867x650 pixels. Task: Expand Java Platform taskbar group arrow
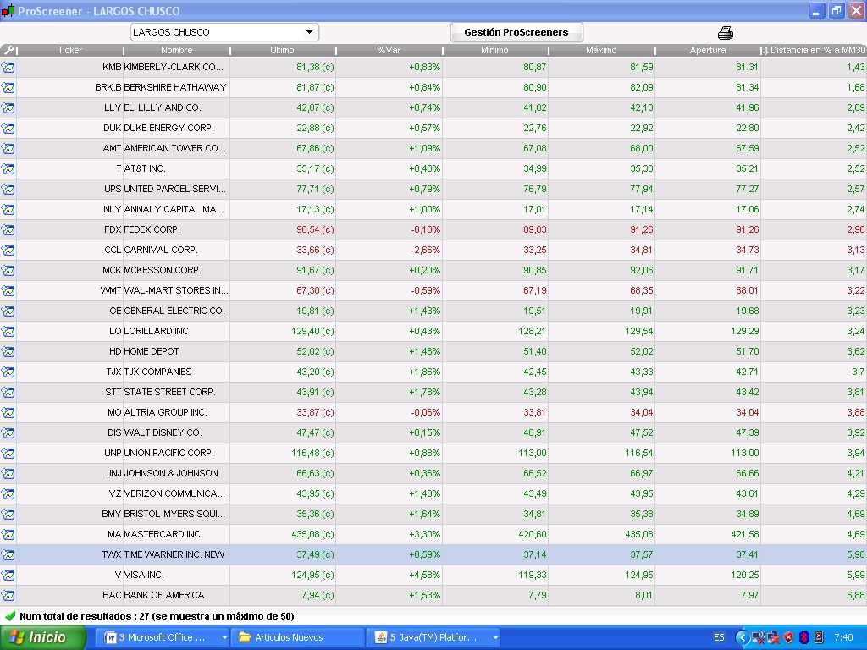(x=495, y=637)
